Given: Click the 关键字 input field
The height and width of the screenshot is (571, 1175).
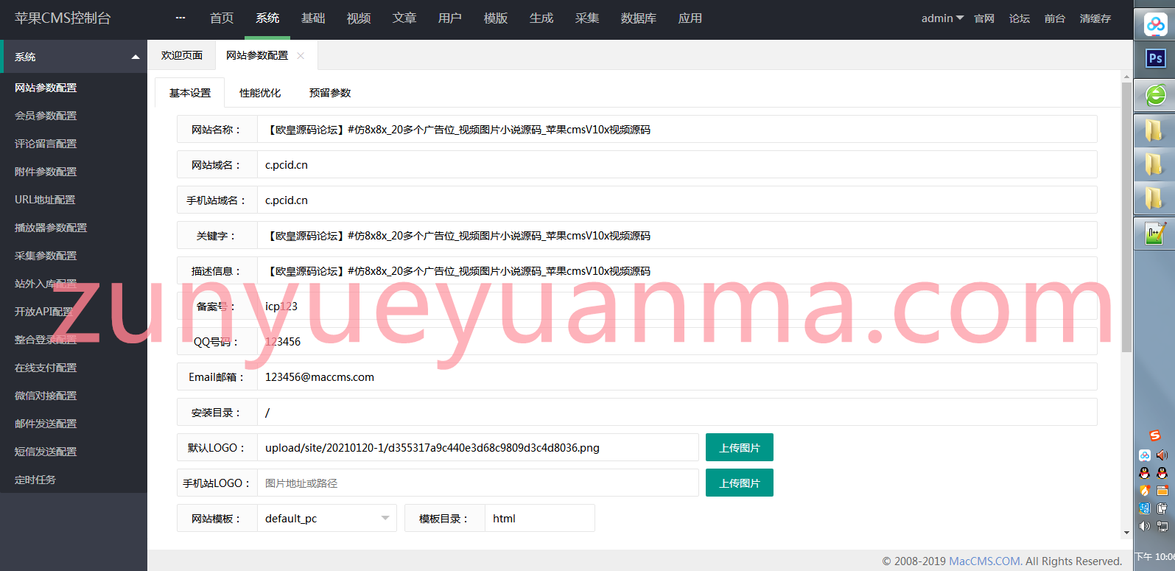Looking at the screenshot, I should pyautogui.click(x=677, y=235).
